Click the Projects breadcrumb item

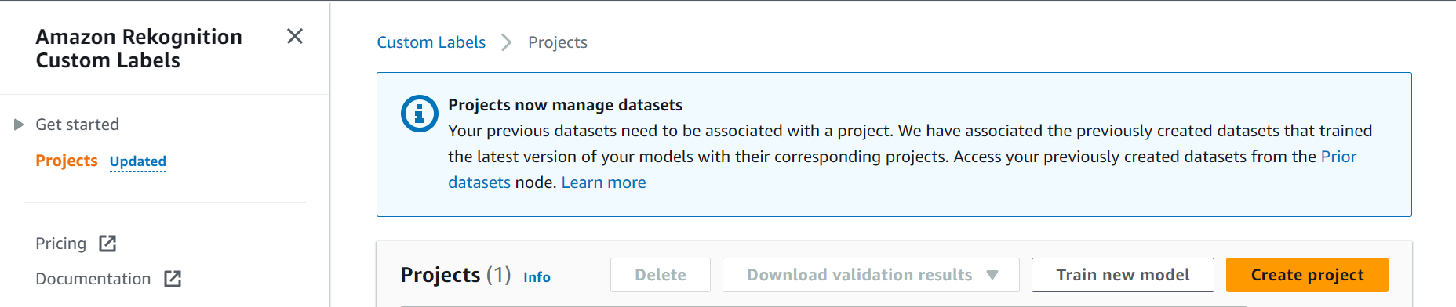(x=557, y=42)
